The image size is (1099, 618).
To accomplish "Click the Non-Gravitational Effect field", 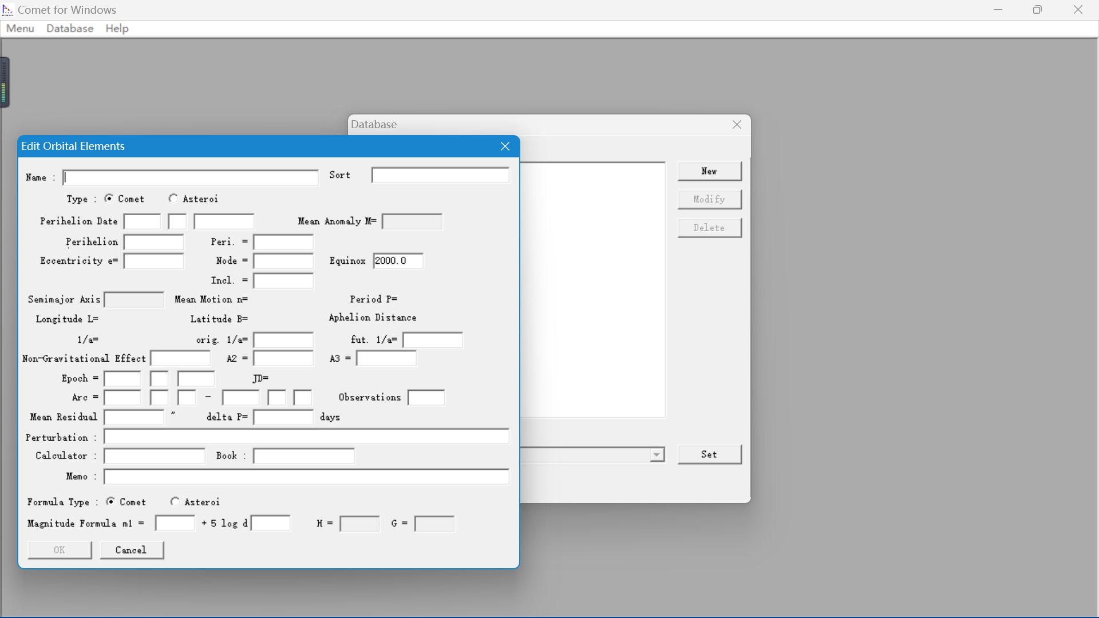I will click(x=180, y=359).
